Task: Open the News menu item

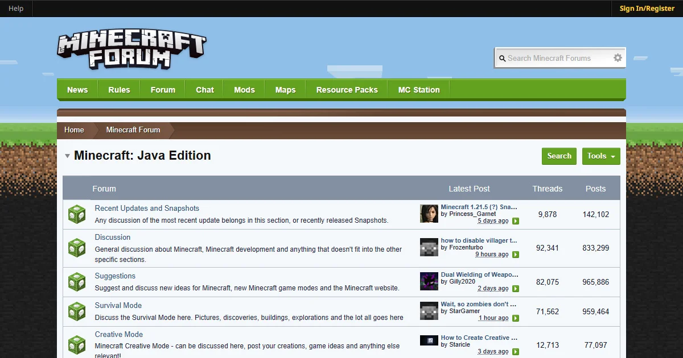Action: [x=77, y=90]
